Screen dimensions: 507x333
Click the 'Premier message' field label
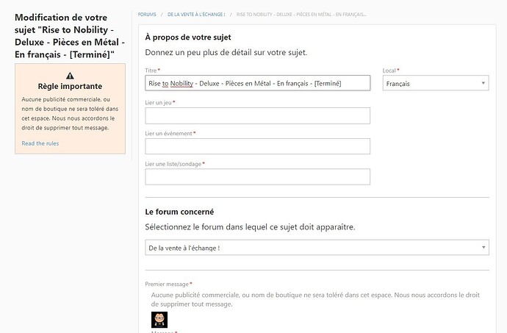coord(167,284)
